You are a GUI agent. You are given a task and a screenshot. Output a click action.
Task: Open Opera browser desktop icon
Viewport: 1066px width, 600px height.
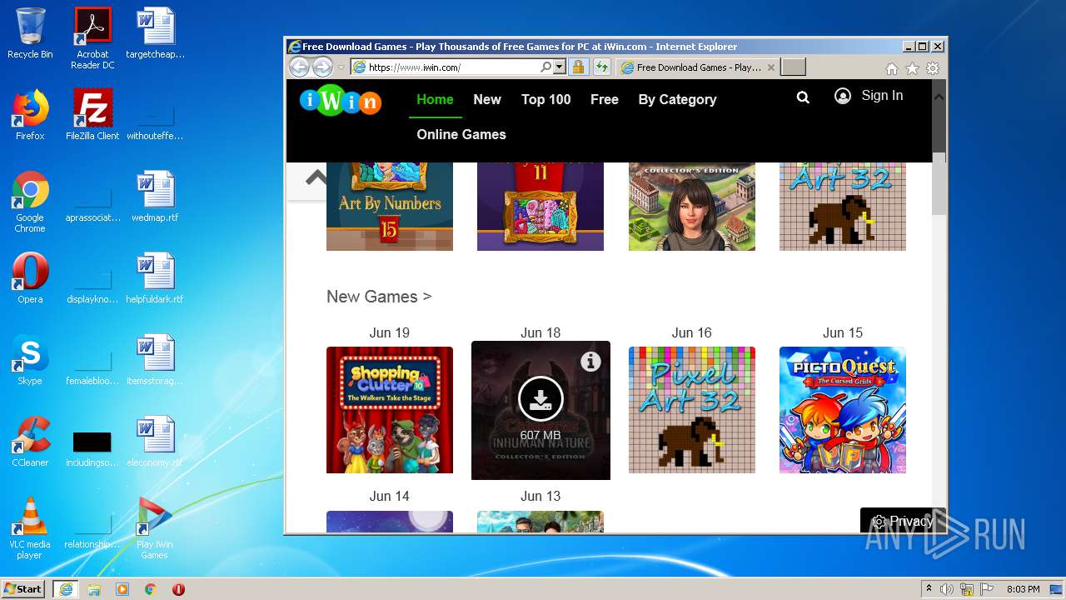pyautogui.click(x=30, y=278)
